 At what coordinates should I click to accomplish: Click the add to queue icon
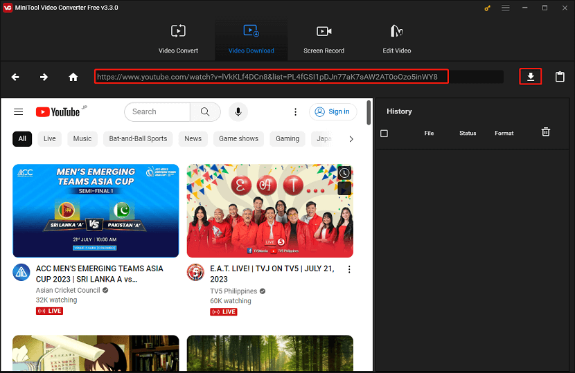[344, 189]
